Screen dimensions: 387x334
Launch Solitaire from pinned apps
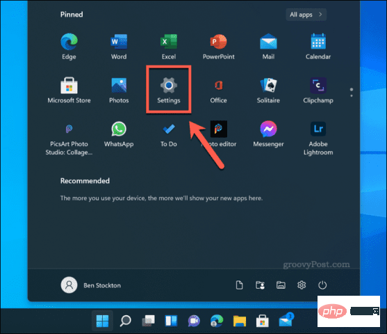[268, 90]
